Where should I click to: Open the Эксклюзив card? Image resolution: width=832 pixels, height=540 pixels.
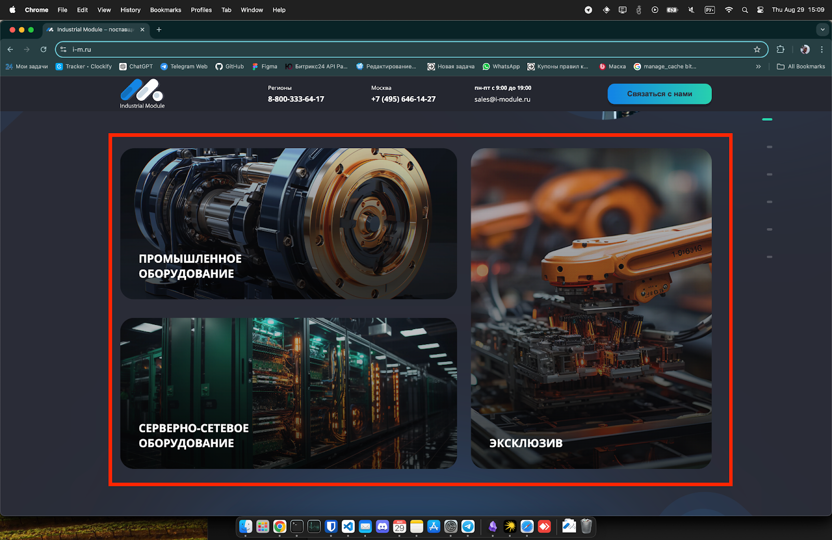(x=591, y=309)
